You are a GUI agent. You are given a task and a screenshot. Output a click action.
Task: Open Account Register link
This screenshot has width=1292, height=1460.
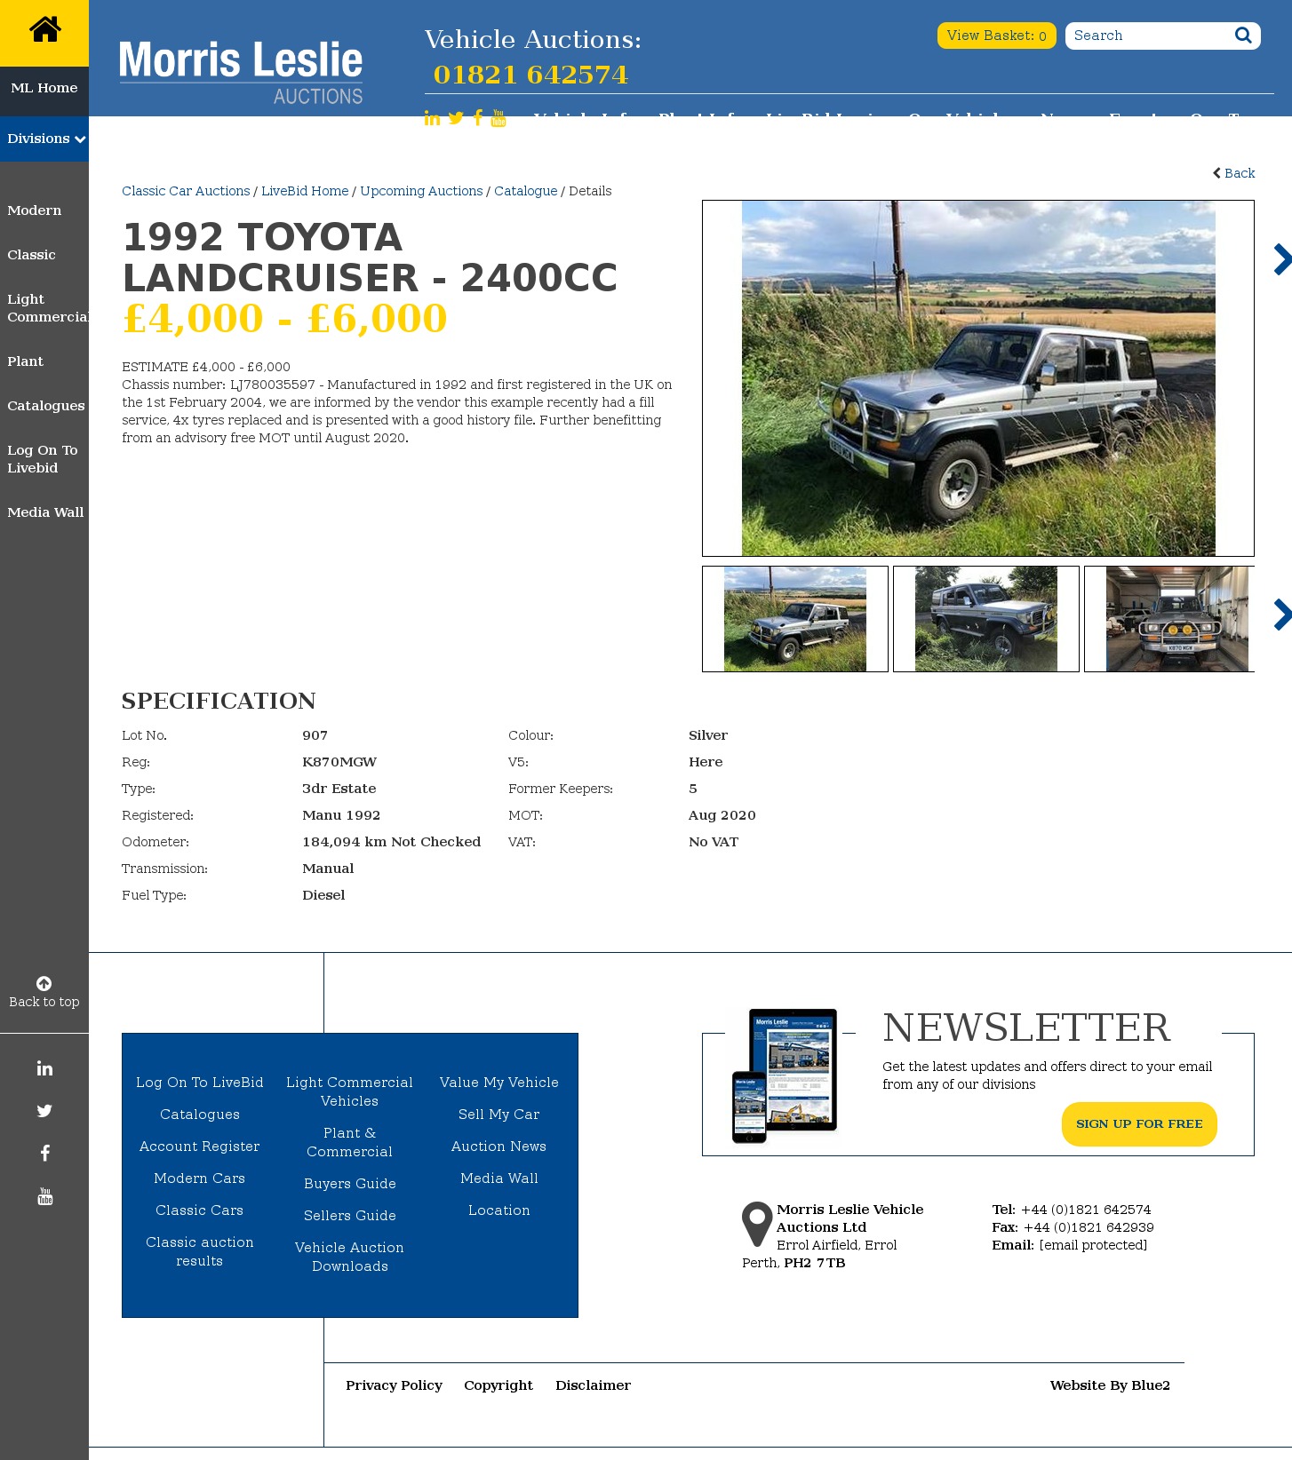coord(200,1147)
